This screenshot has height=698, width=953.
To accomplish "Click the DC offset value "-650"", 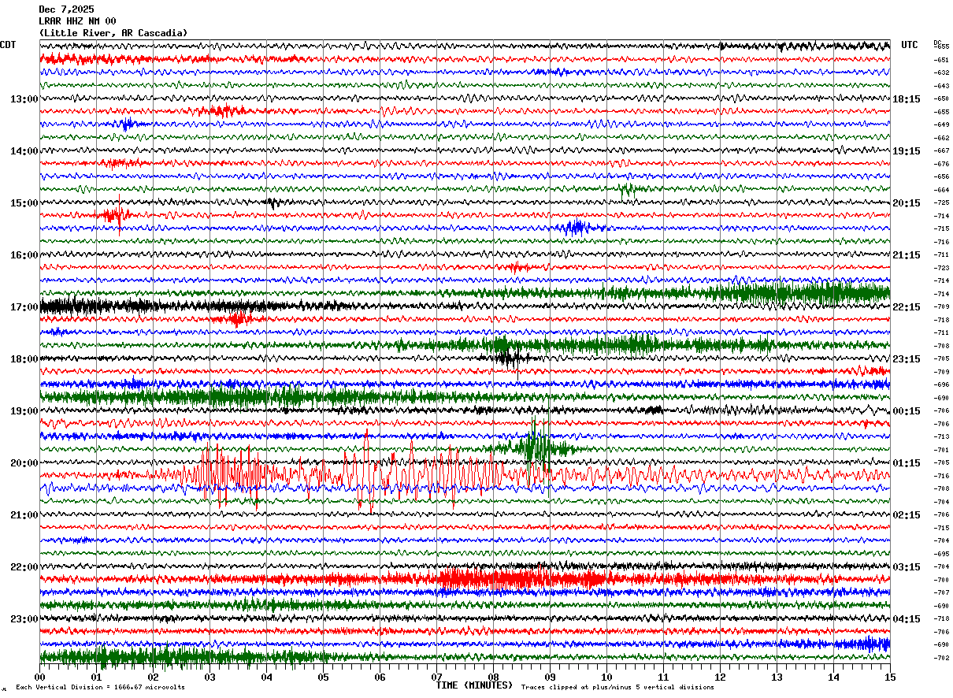I will tap(941, 98).
